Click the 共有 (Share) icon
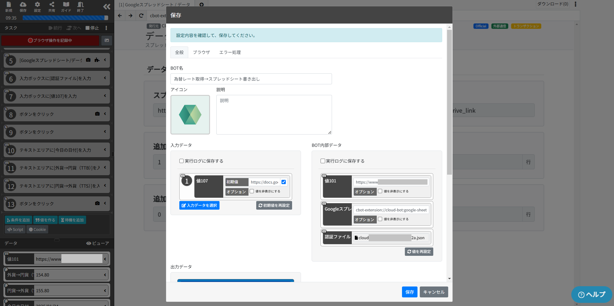 pyautogui.click(x=52, y=6)
